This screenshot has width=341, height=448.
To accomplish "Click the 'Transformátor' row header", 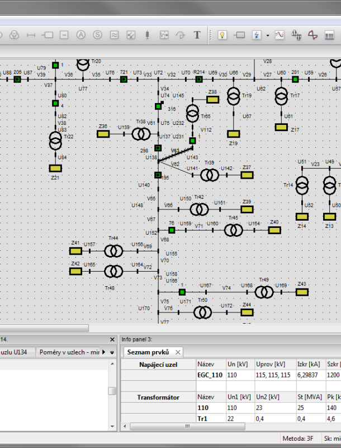I will (158, 398).
